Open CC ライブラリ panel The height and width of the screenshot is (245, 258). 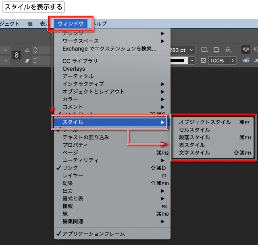coord(112,61)
